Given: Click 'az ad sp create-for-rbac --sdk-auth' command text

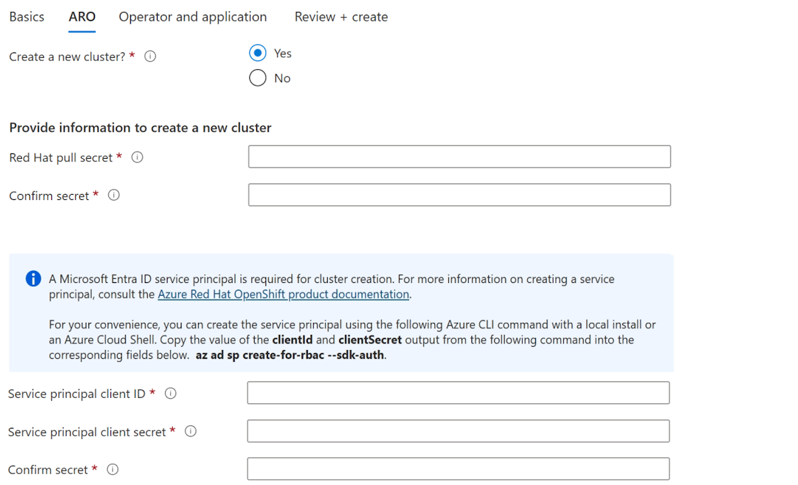Looking at the screenshot, I should tap(291, 355).
